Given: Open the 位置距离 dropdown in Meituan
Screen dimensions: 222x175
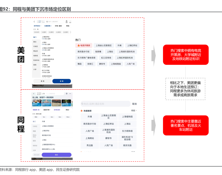Looking at the screenshot, I should pos(48,26).
